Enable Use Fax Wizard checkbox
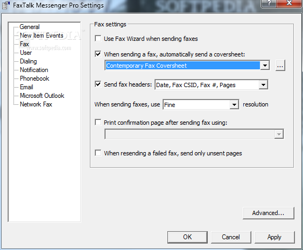This screenshot has width=303, height=250. coord(98,38)
